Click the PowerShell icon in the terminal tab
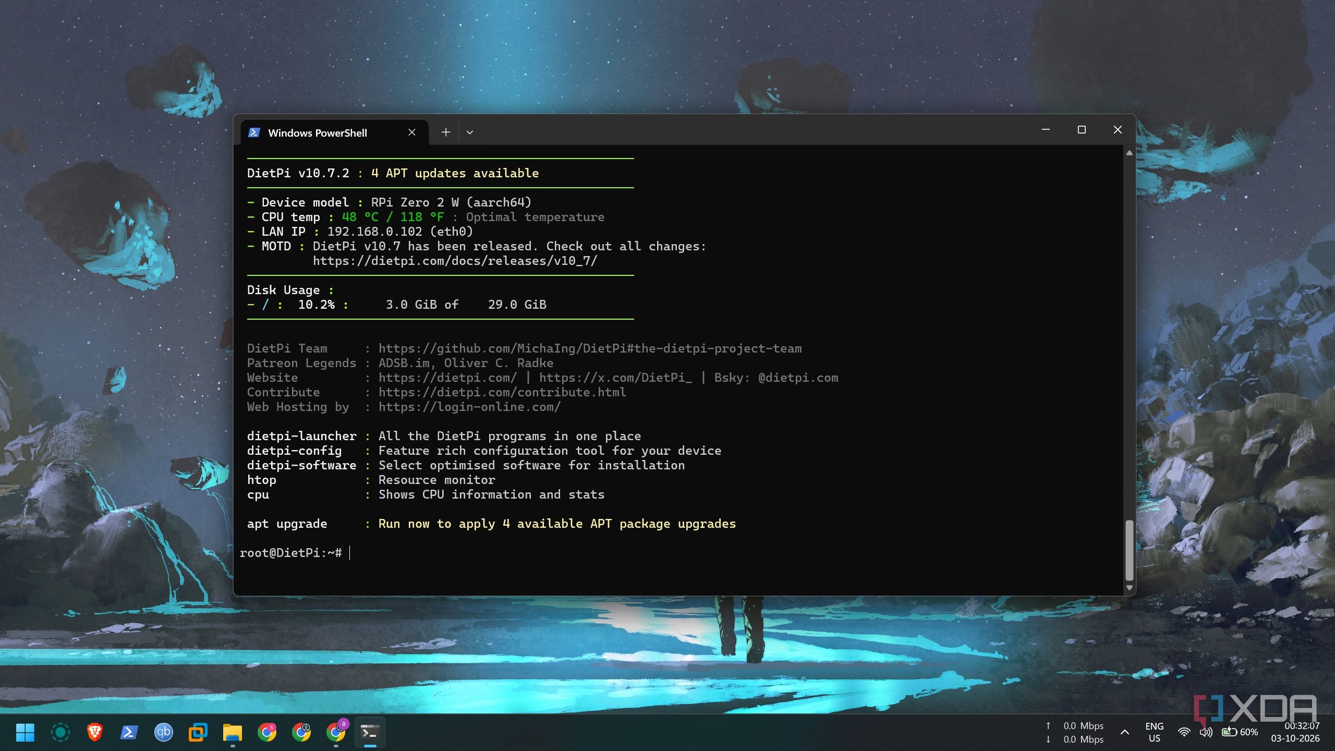 point(254,132)
